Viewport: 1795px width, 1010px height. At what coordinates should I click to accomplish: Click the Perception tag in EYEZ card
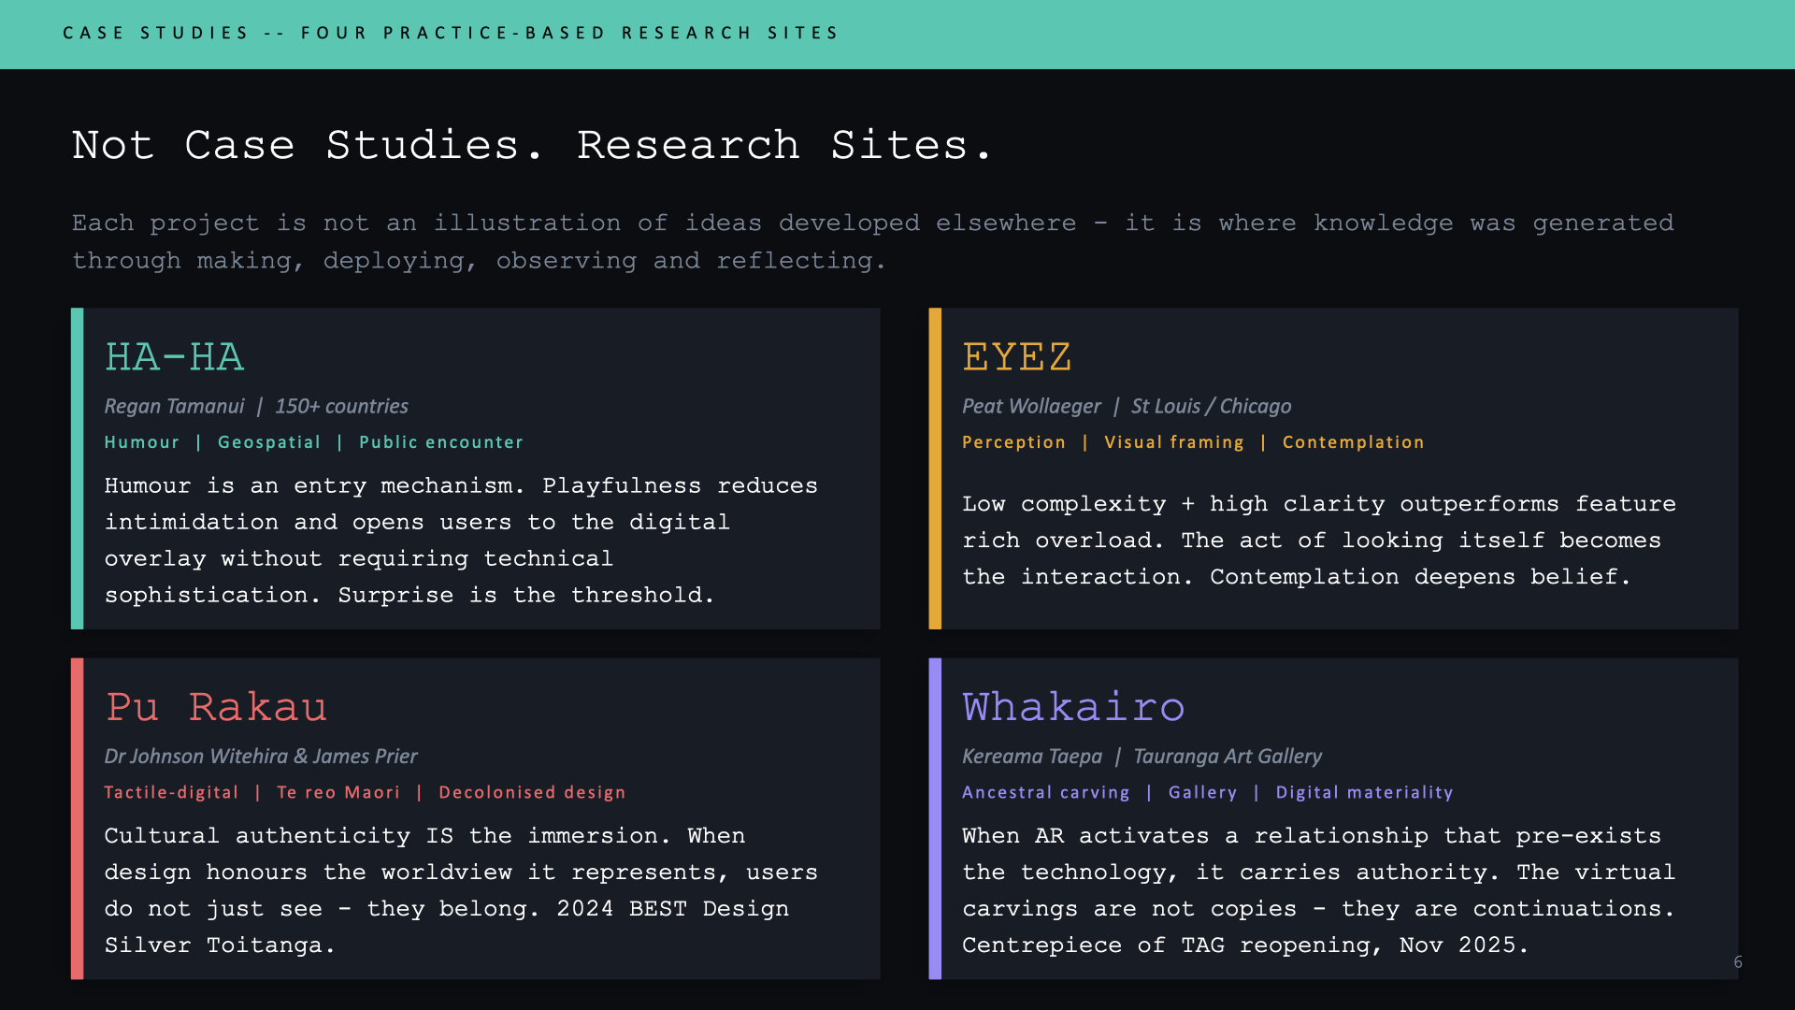click(1013, 442)
